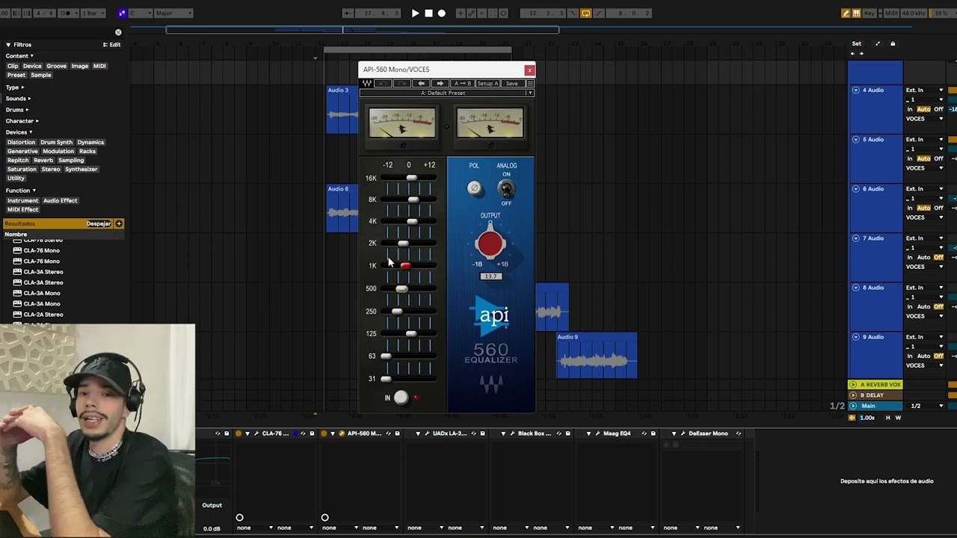Screen dimensions: 957x538
Task: Set 8 Audio monitoring to In
Action: pyautogui.click(x=910, y=306)
